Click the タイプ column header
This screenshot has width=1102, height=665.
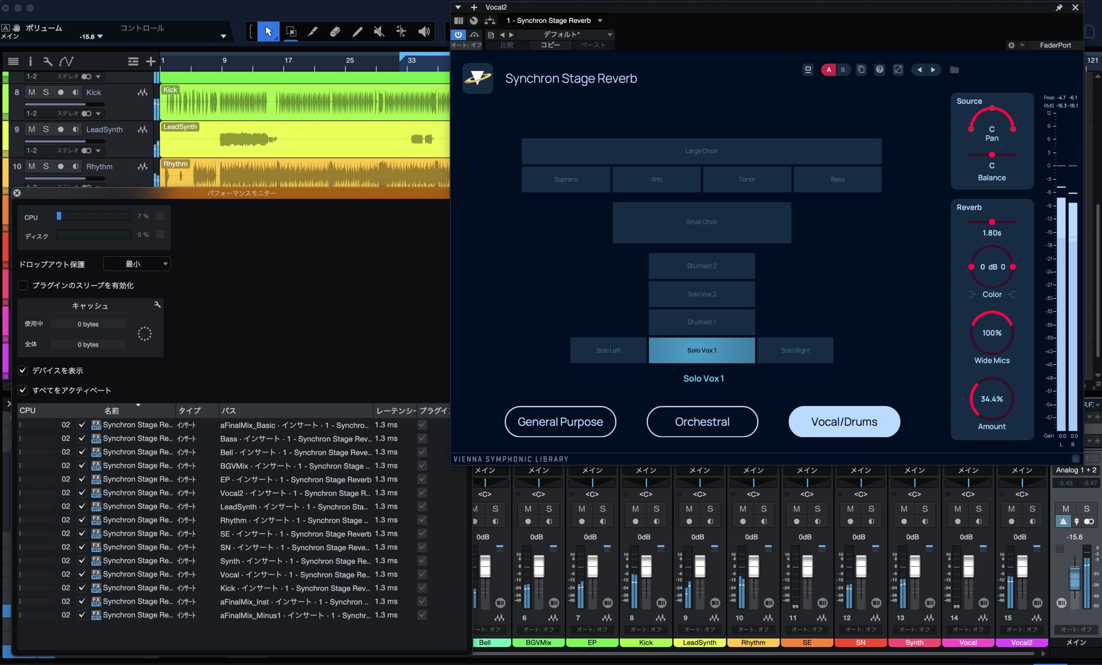pyautogui.click(x=197, y=411)
